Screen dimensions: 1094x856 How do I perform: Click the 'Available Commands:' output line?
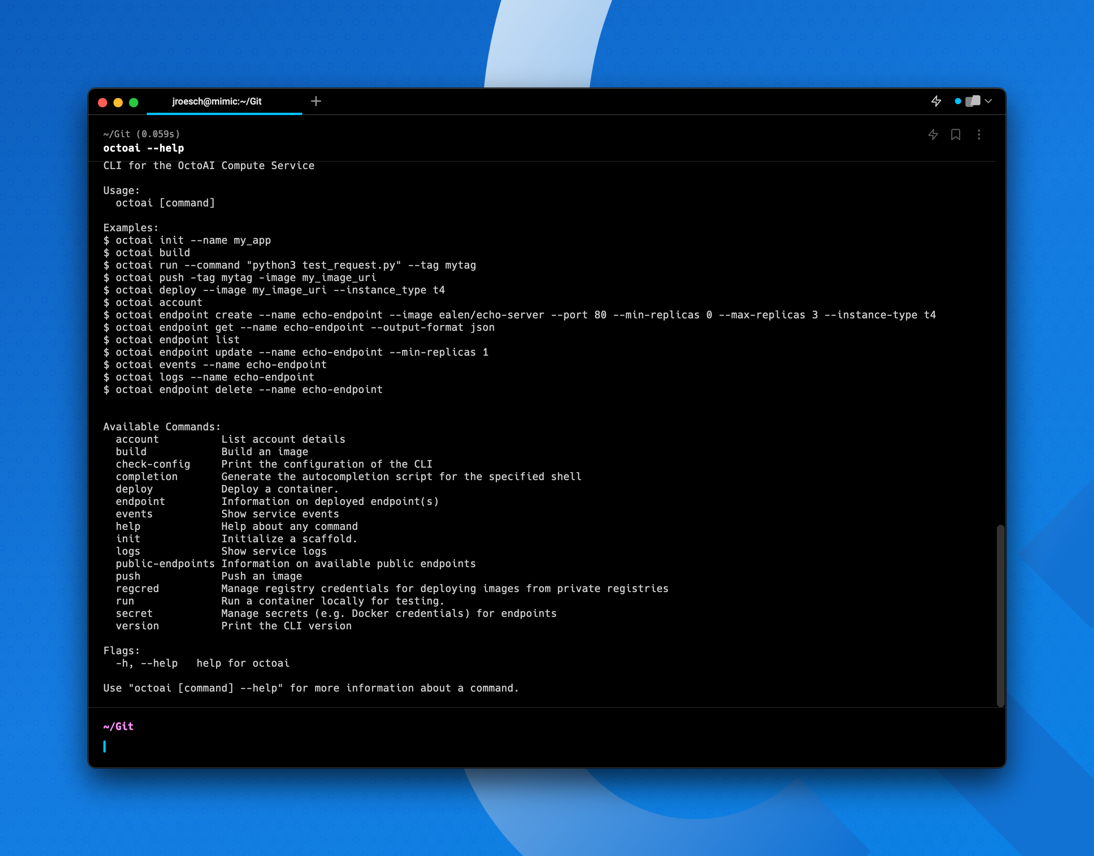click(x=162, y=426)
